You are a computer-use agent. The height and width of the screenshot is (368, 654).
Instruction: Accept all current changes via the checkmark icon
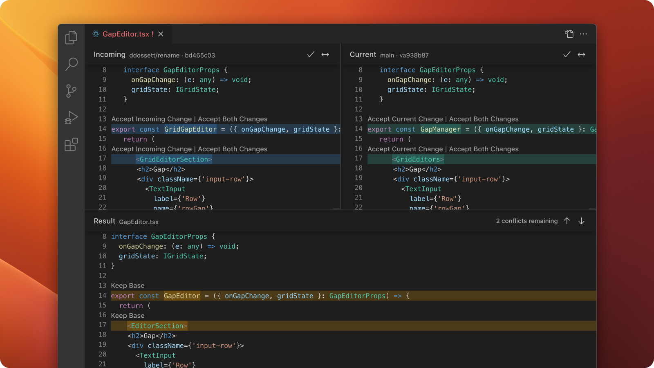[x=567, y=54]
